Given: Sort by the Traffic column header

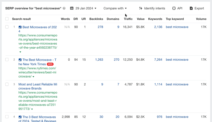Looking at the screenshot, I should pyautogui.click(x=128, y=19).
